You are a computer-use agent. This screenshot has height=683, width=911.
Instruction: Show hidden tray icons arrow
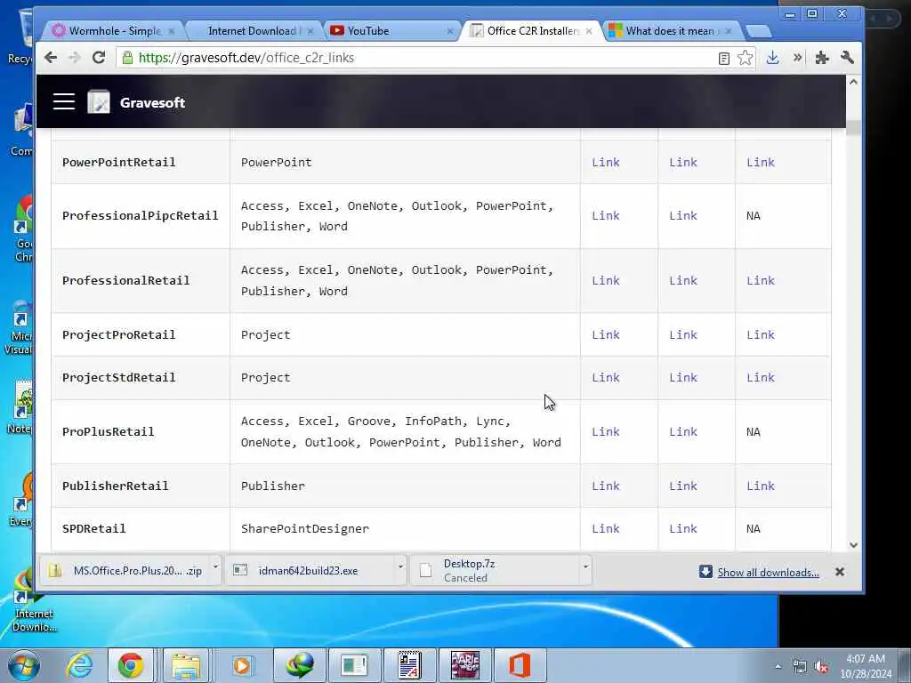[x=778, y=667]
